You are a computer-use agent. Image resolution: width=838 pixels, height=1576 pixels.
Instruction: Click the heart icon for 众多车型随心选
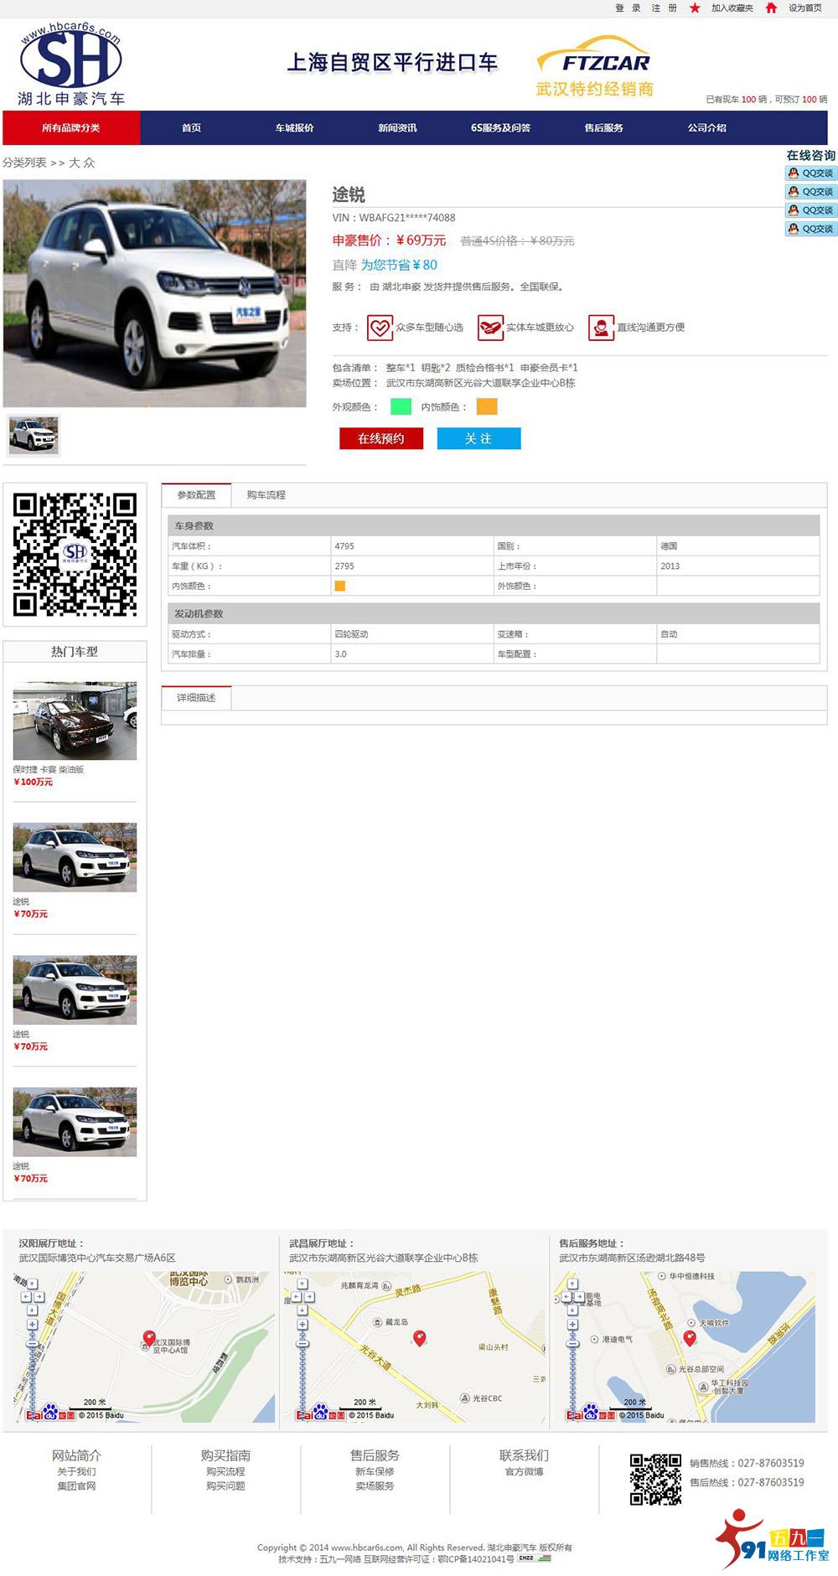(380, 328)
